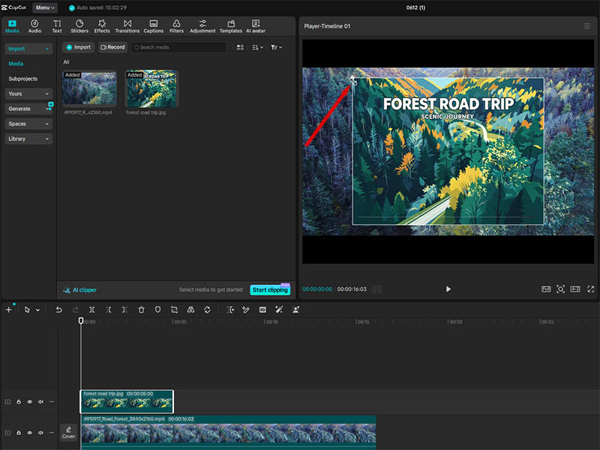Click the split clip icon

(91, 310)
